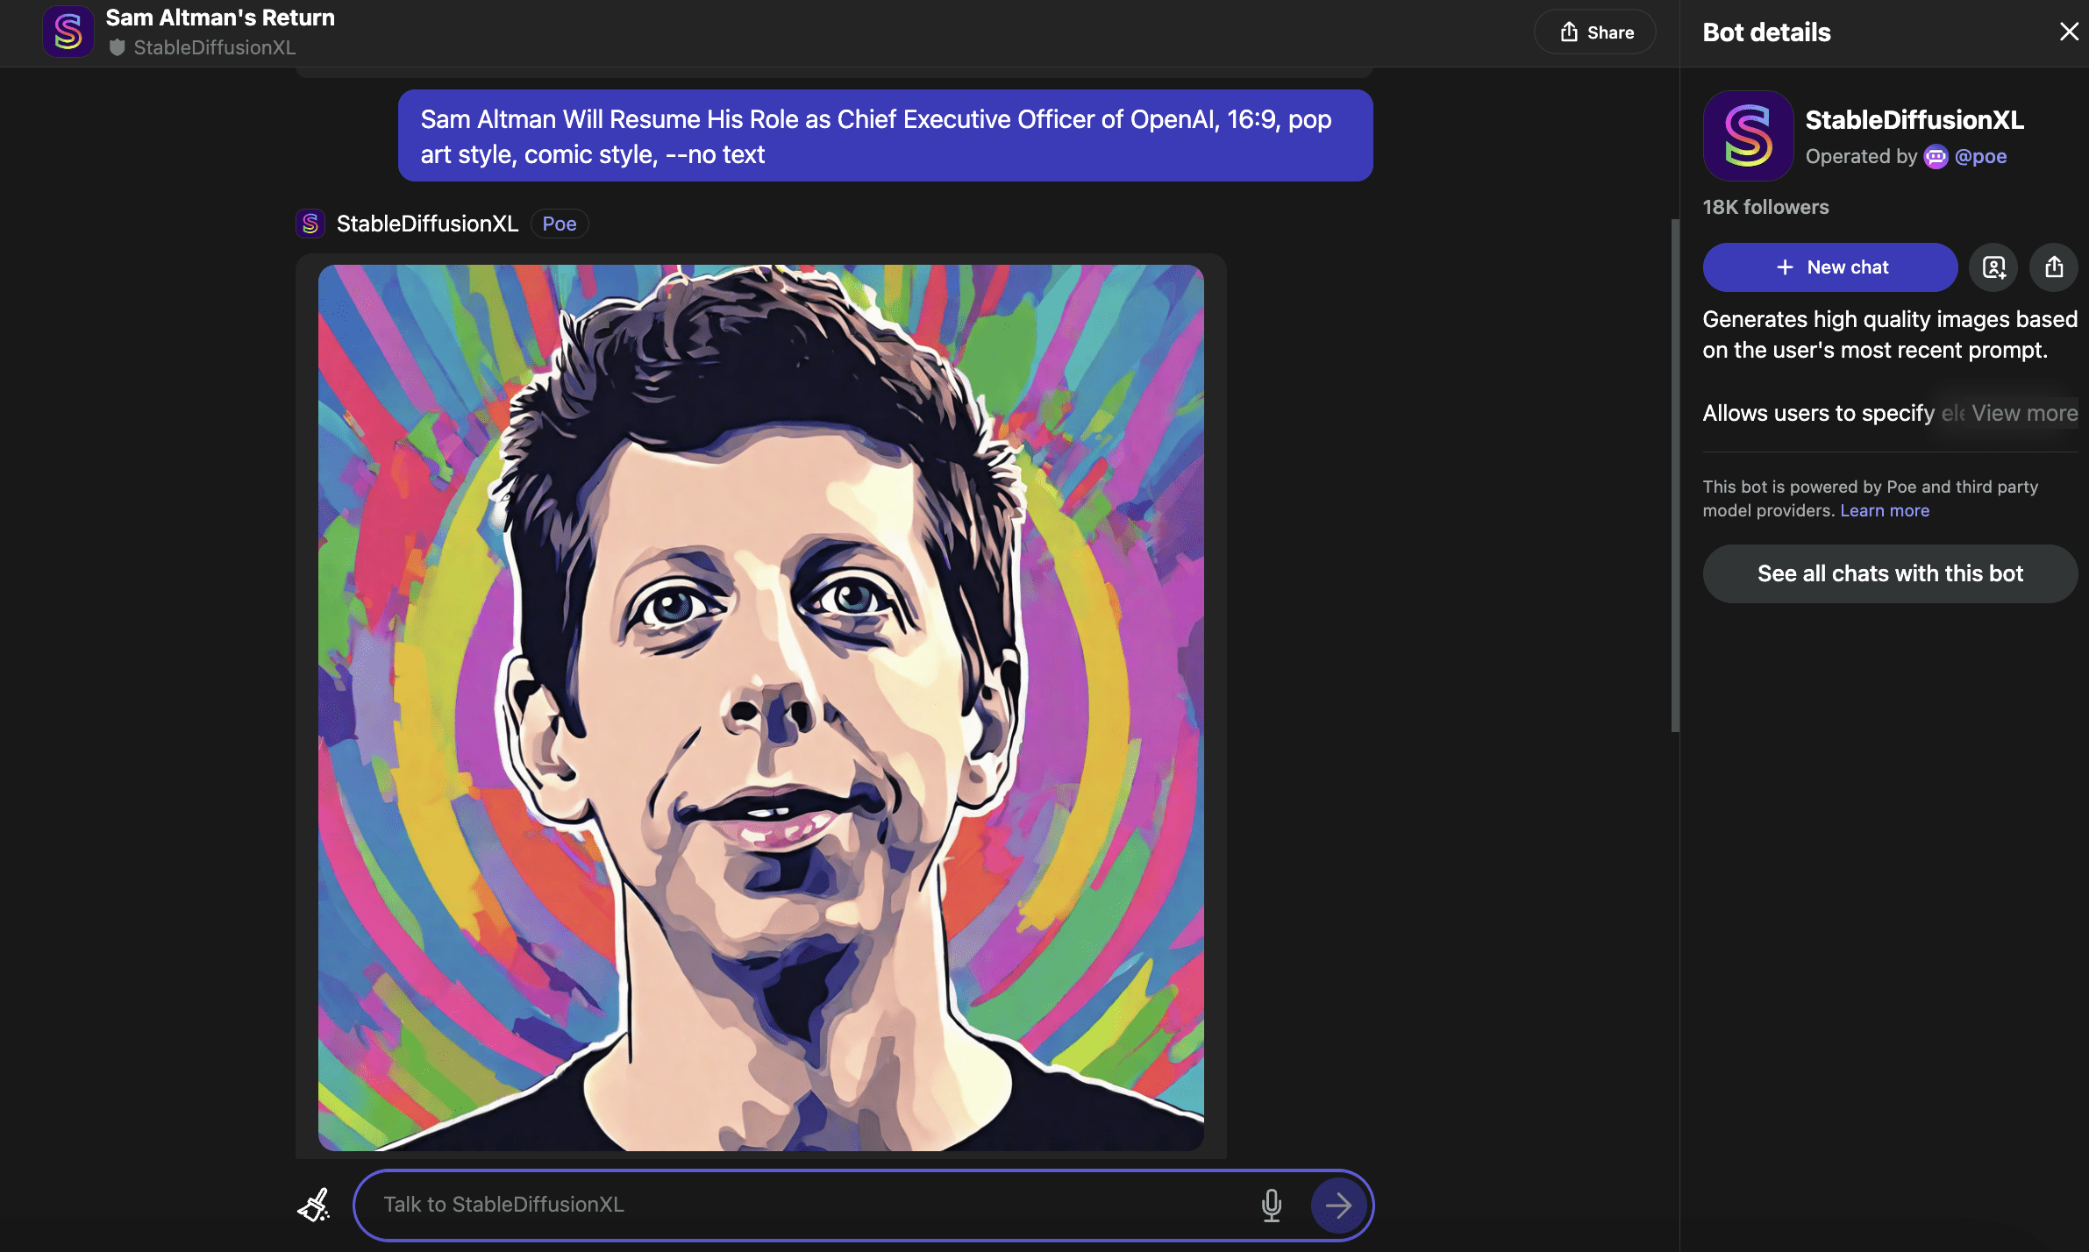The image size is (2089, 1252).
Task: Click the send arrow button icon
Action: 1339,1205
